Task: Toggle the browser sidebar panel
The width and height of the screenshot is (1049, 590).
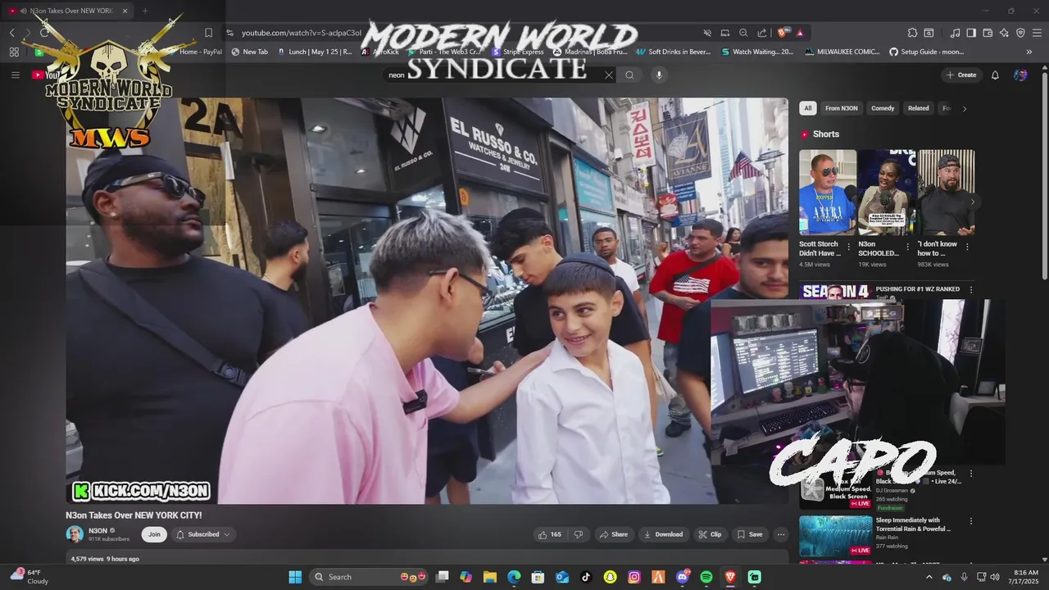Action: pos(971,33)
